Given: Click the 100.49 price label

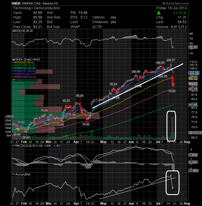Looking at the screenshot, I should [x=136, y=71].
